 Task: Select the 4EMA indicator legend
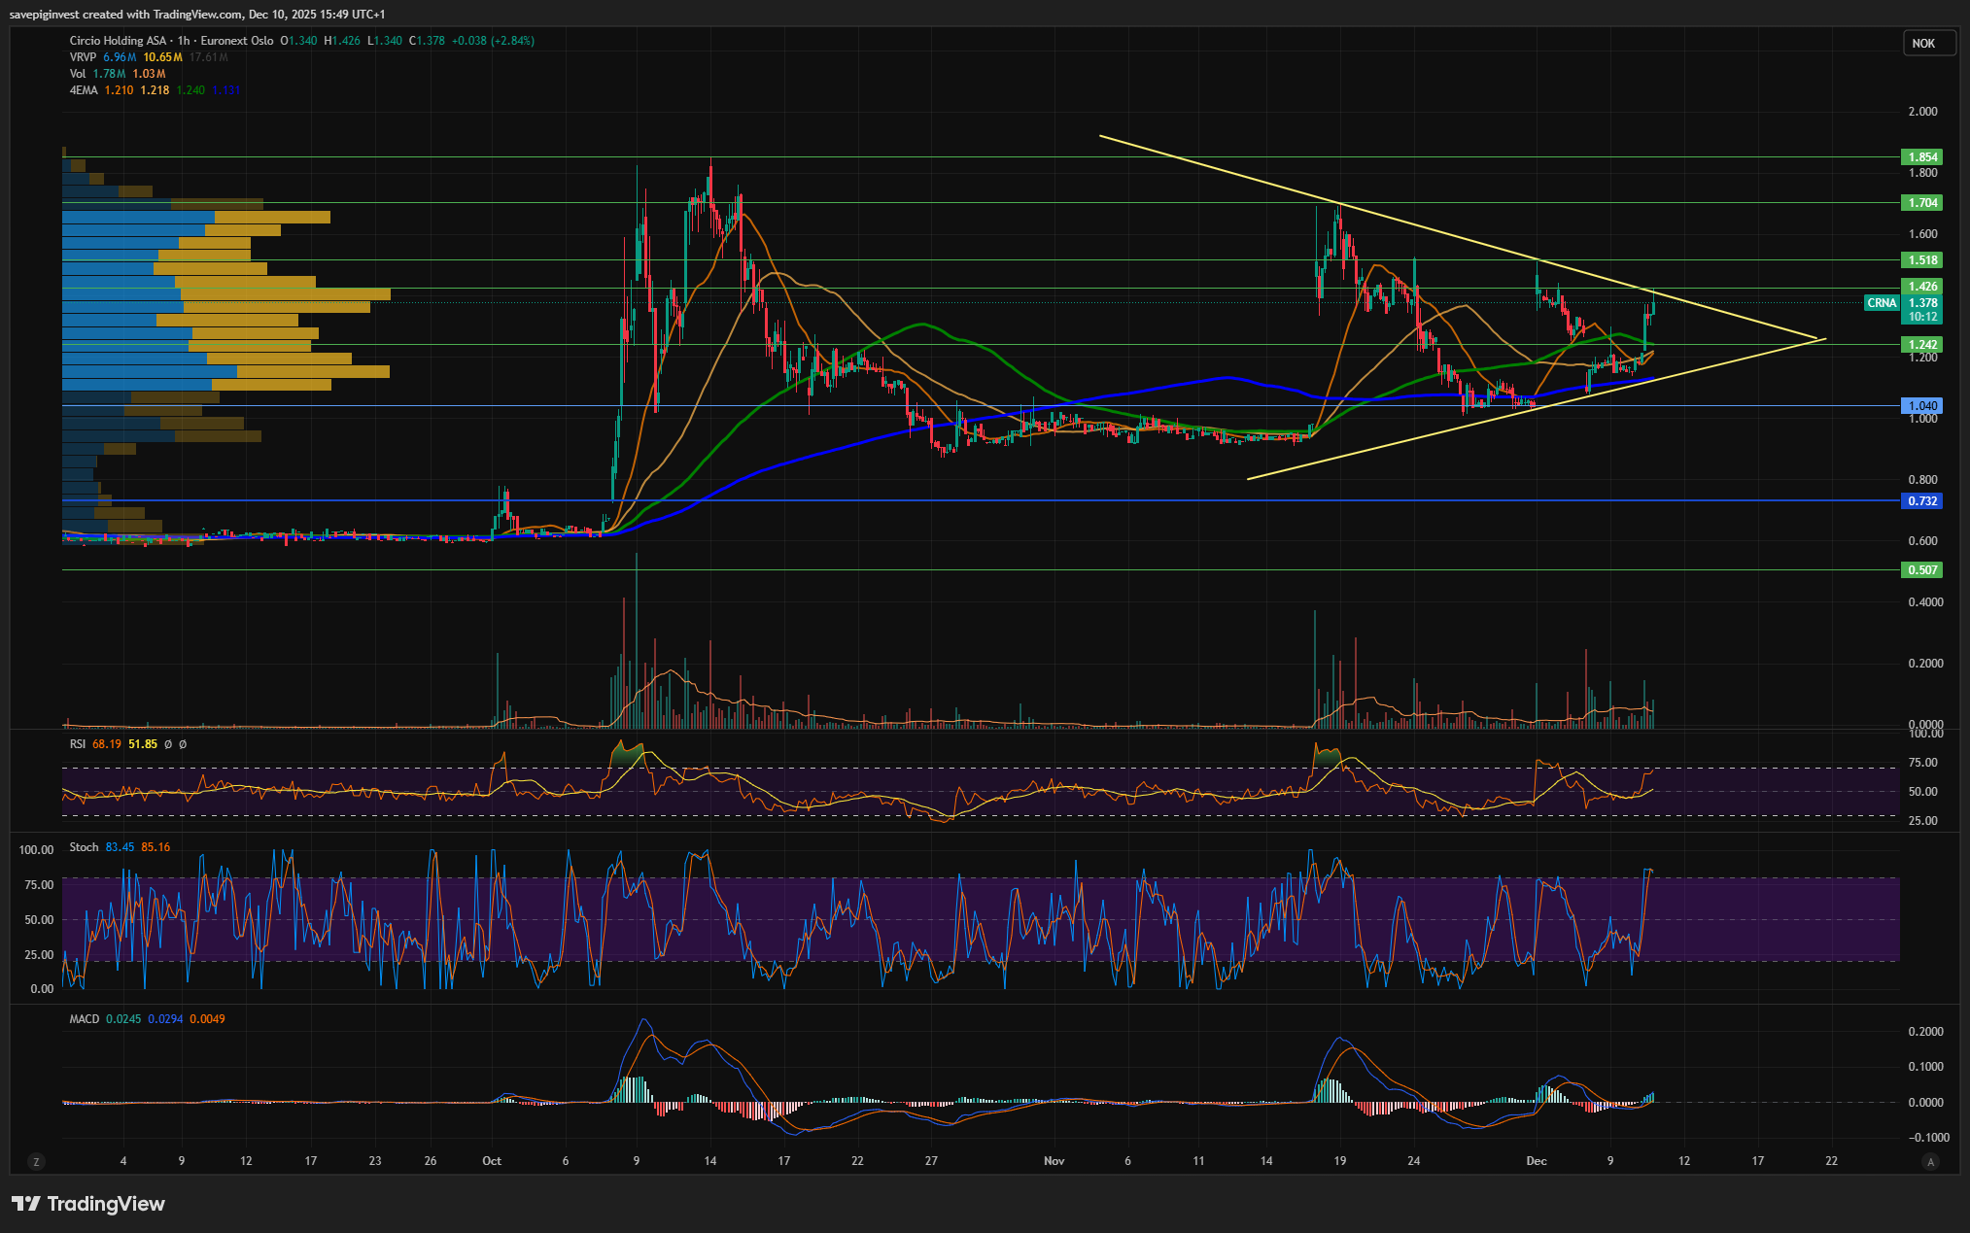(x=82, y=90)
